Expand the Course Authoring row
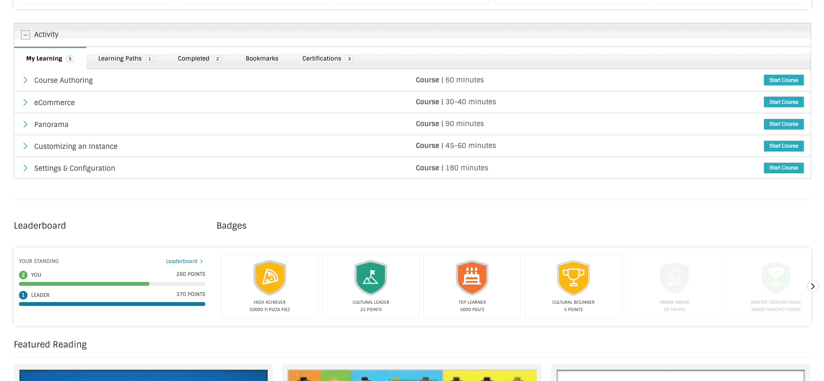 25,80
